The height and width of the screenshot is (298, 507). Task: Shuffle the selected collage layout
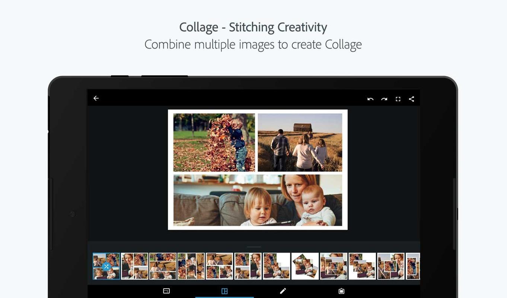[x=106, y=266]
